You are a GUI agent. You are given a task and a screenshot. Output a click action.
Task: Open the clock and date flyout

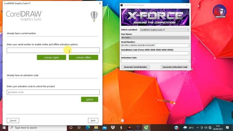pyautogui.click(x=218, y=128)
